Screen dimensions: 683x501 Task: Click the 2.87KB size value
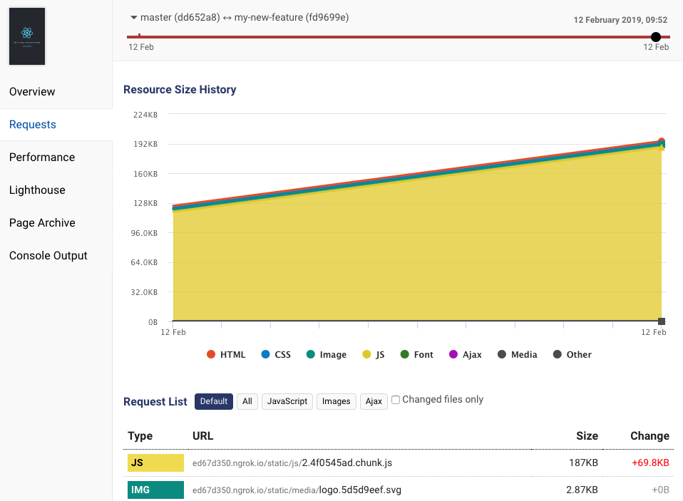pos(582,490)
